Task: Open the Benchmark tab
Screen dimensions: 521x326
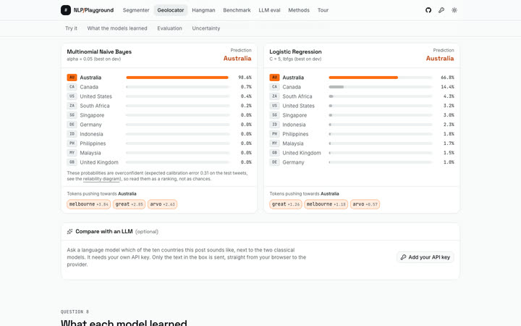Action: (x=237, y=10)
